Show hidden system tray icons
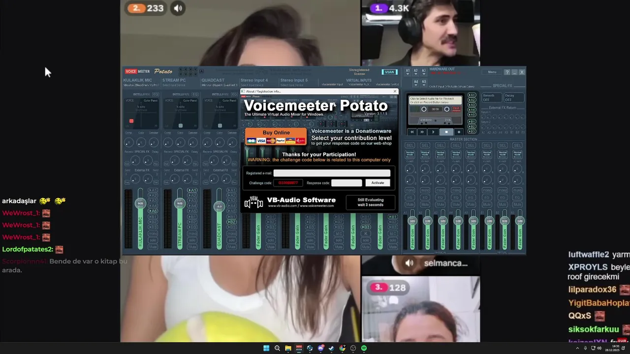 577,348
